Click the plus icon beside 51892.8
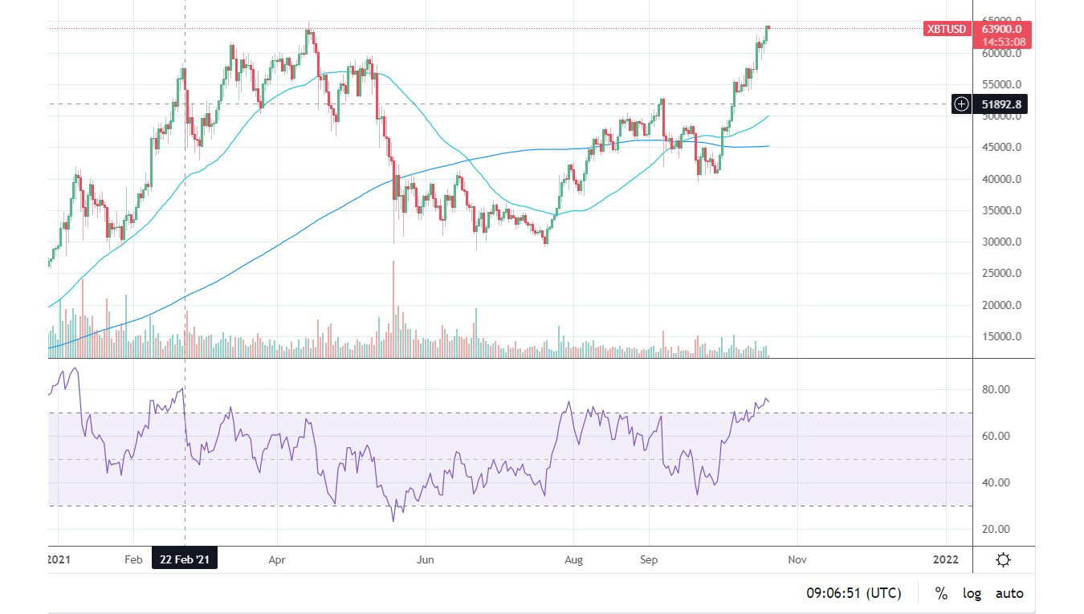The height and width of the screenshot is (614, 1084). coord(961,104)
